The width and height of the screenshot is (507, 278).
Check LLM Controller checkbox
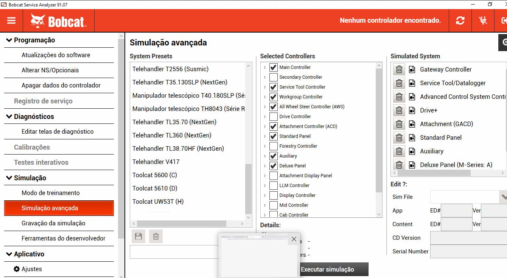274,186
